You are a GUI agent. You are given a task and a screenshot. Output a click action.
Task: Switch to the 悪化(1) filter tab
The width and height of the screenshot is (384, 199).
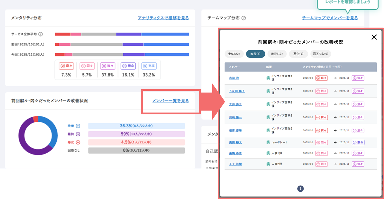tap(298, 54)
